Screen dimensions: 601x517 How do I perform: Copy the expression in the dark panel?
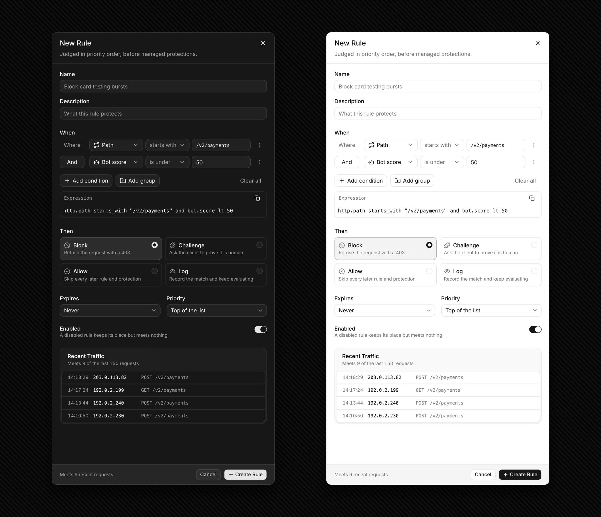pyautogui.click(x=257, y=198)
